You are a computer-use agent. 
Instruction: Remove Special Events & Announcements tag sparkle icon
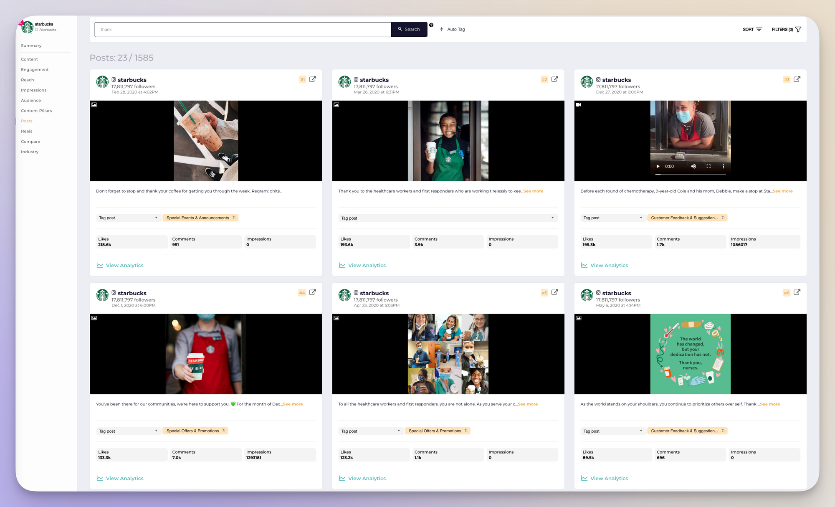(234, 218)
